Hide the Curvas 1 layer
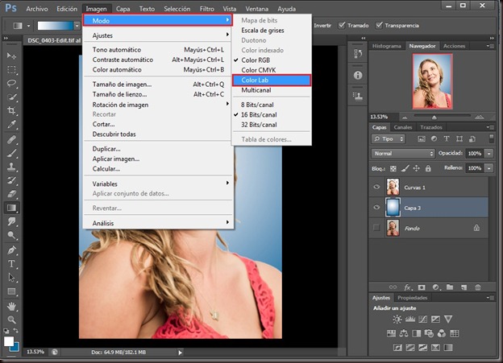Screen dimensions: 503x363 pos(376,187)
